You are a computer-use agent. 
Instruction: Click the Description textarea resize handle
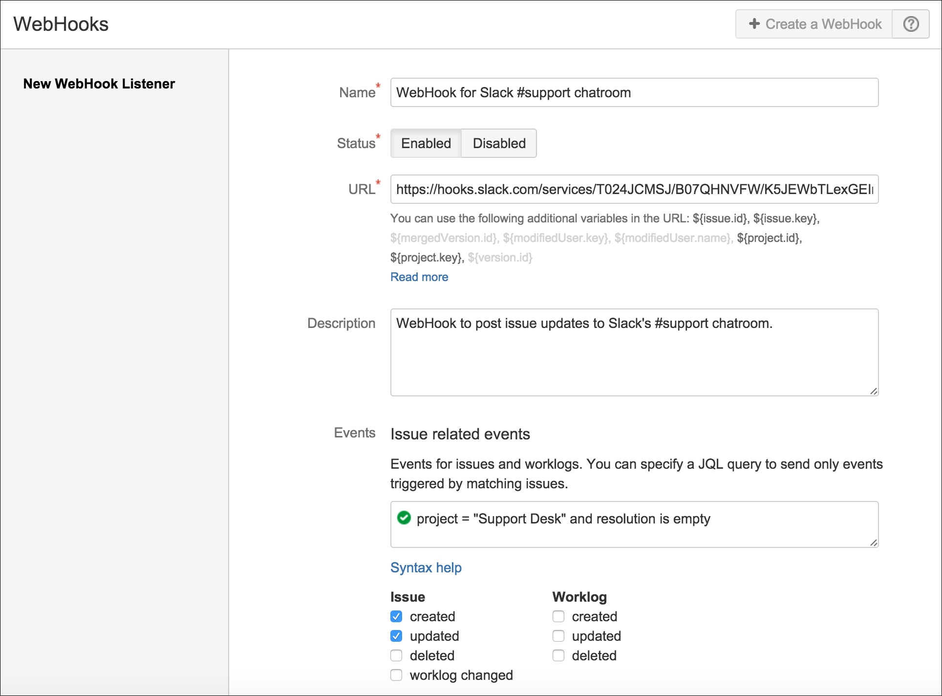click(x=874, y=391)
